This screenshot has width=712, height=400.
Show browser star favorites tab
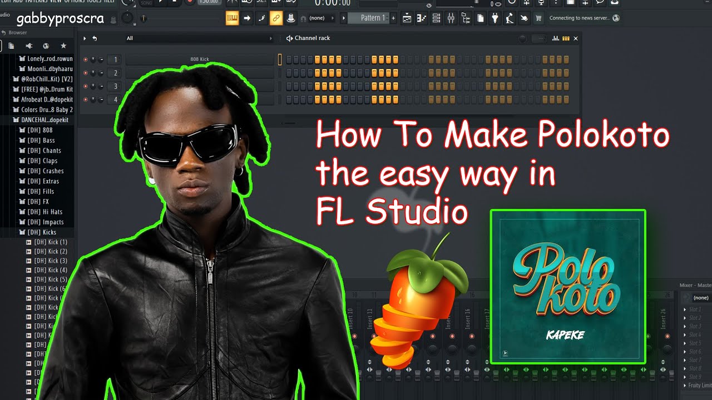[x=63, y=46]
